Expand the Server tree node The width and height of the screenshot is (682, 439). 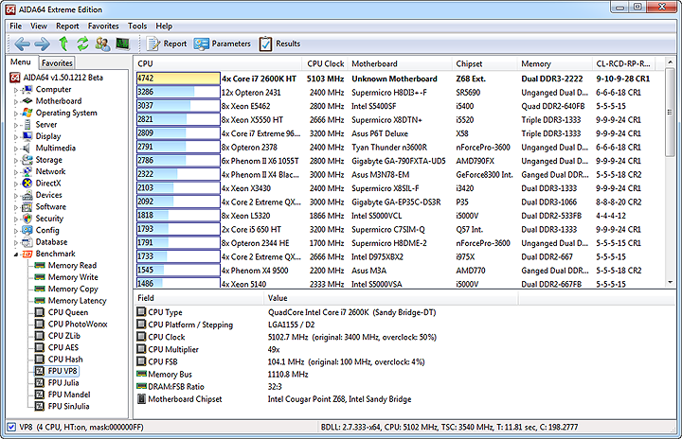(x=16, y=125)
